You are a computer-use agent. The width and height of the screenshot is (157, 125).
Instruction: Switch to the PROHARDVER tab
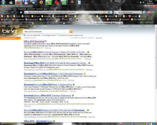[16, 23]
